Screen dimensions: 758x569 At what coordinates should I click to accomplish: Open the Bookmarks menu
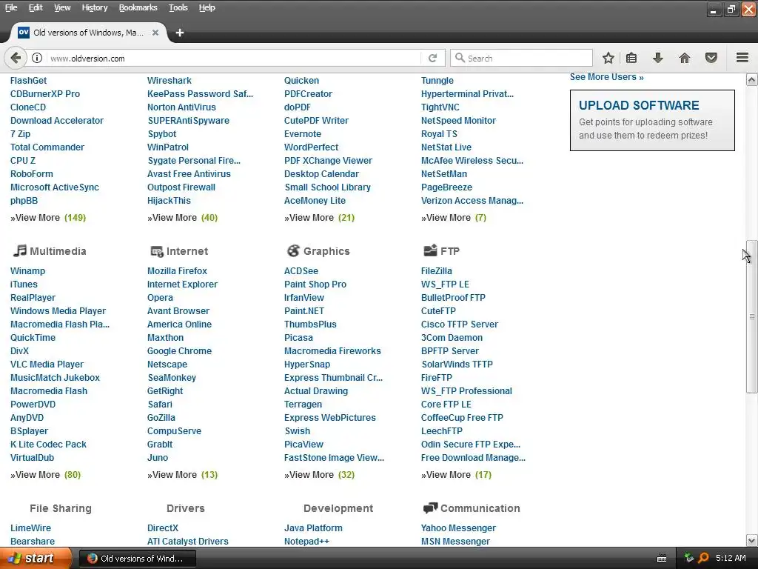coord(138,7)
